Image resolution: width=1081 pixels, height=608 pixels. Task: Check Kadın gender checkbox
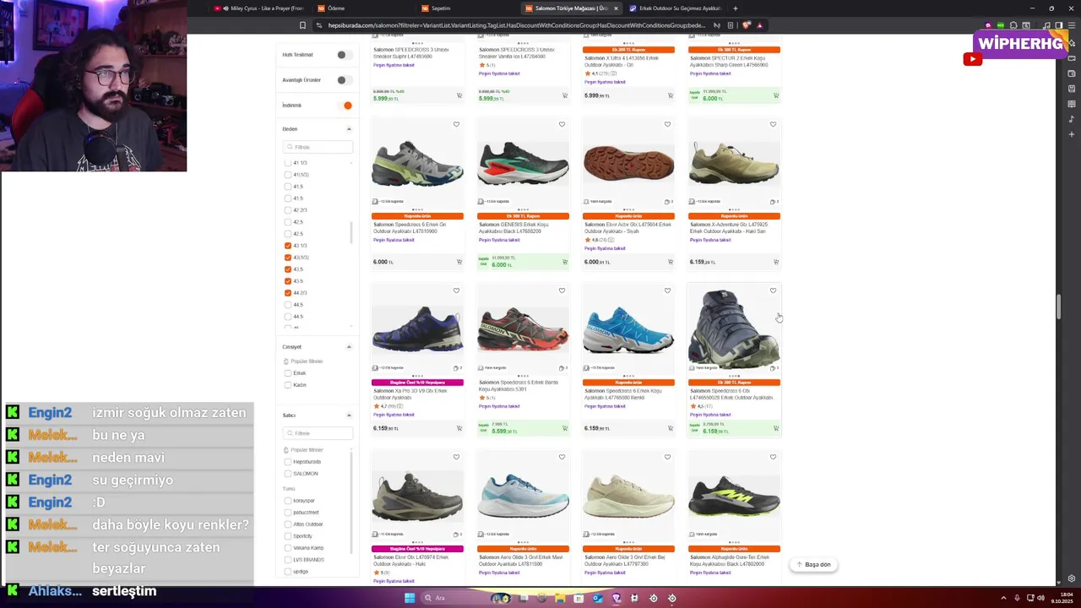288,385
